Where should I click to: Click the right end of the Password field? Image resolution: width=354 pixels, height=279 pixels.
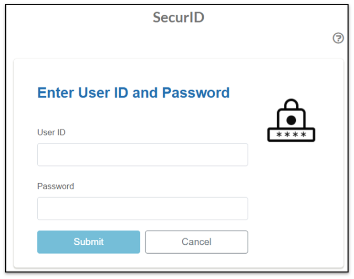pos(242,209)
